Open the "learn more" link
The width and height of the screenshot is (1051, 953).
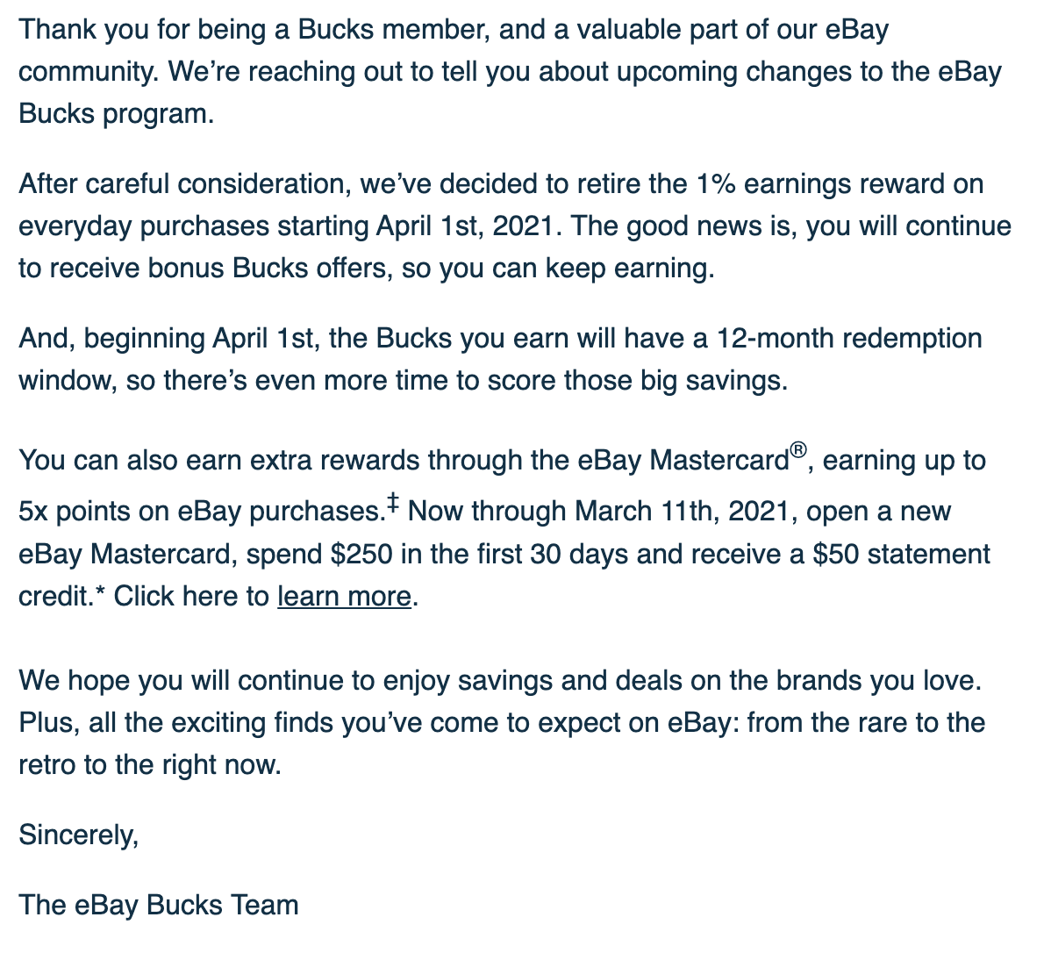pos(344,597)
